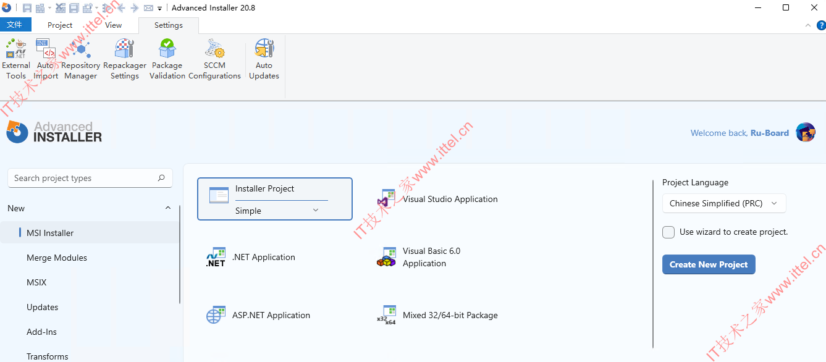The width and height of the screenshot is (826, 362).
Task: Switch to the Project ribbon tab
Action: (60, 25)
